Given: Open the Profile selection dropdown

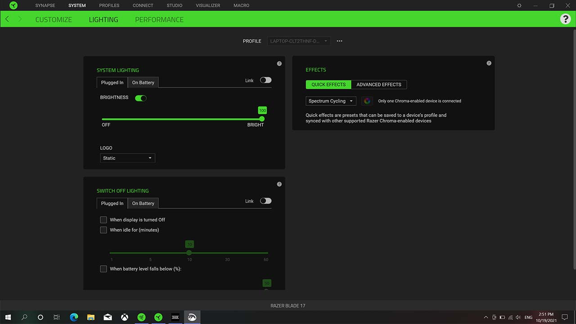Looking at the screenshot, I should [299, 41].
